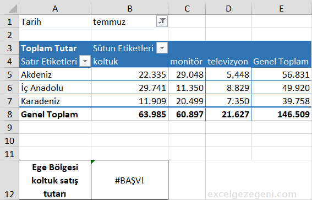Click the monitör column label
The height and width of the screenshot is (200, 312).
click(x=187, y=61)
